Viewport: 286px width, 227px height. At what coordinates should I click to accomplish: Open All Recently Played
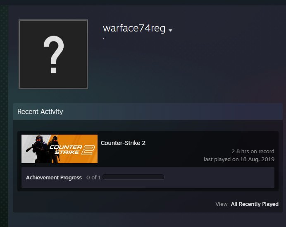tap(255, 204)
